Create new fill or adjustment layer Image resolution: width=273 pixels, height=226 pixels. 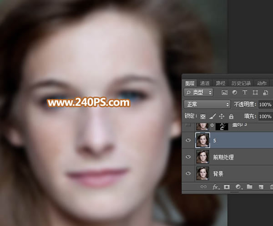(238, 187)
